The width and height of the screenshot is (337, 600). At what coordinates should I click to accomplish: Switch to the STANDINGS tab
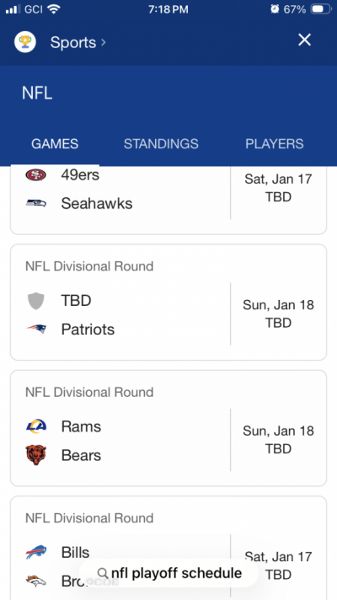(x=161, y=144)
